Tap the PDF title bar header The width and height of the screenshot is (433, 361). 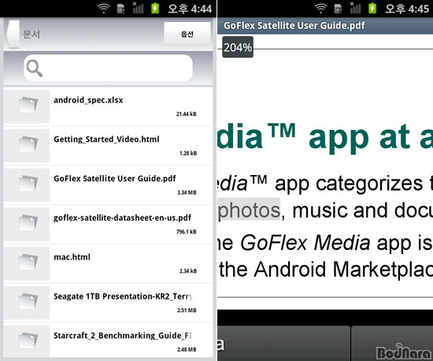coord(325,26)
